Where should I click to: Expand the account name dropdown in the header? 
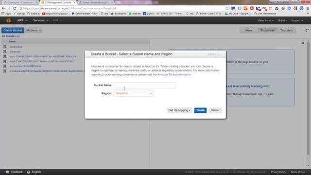tap(265, 20)
